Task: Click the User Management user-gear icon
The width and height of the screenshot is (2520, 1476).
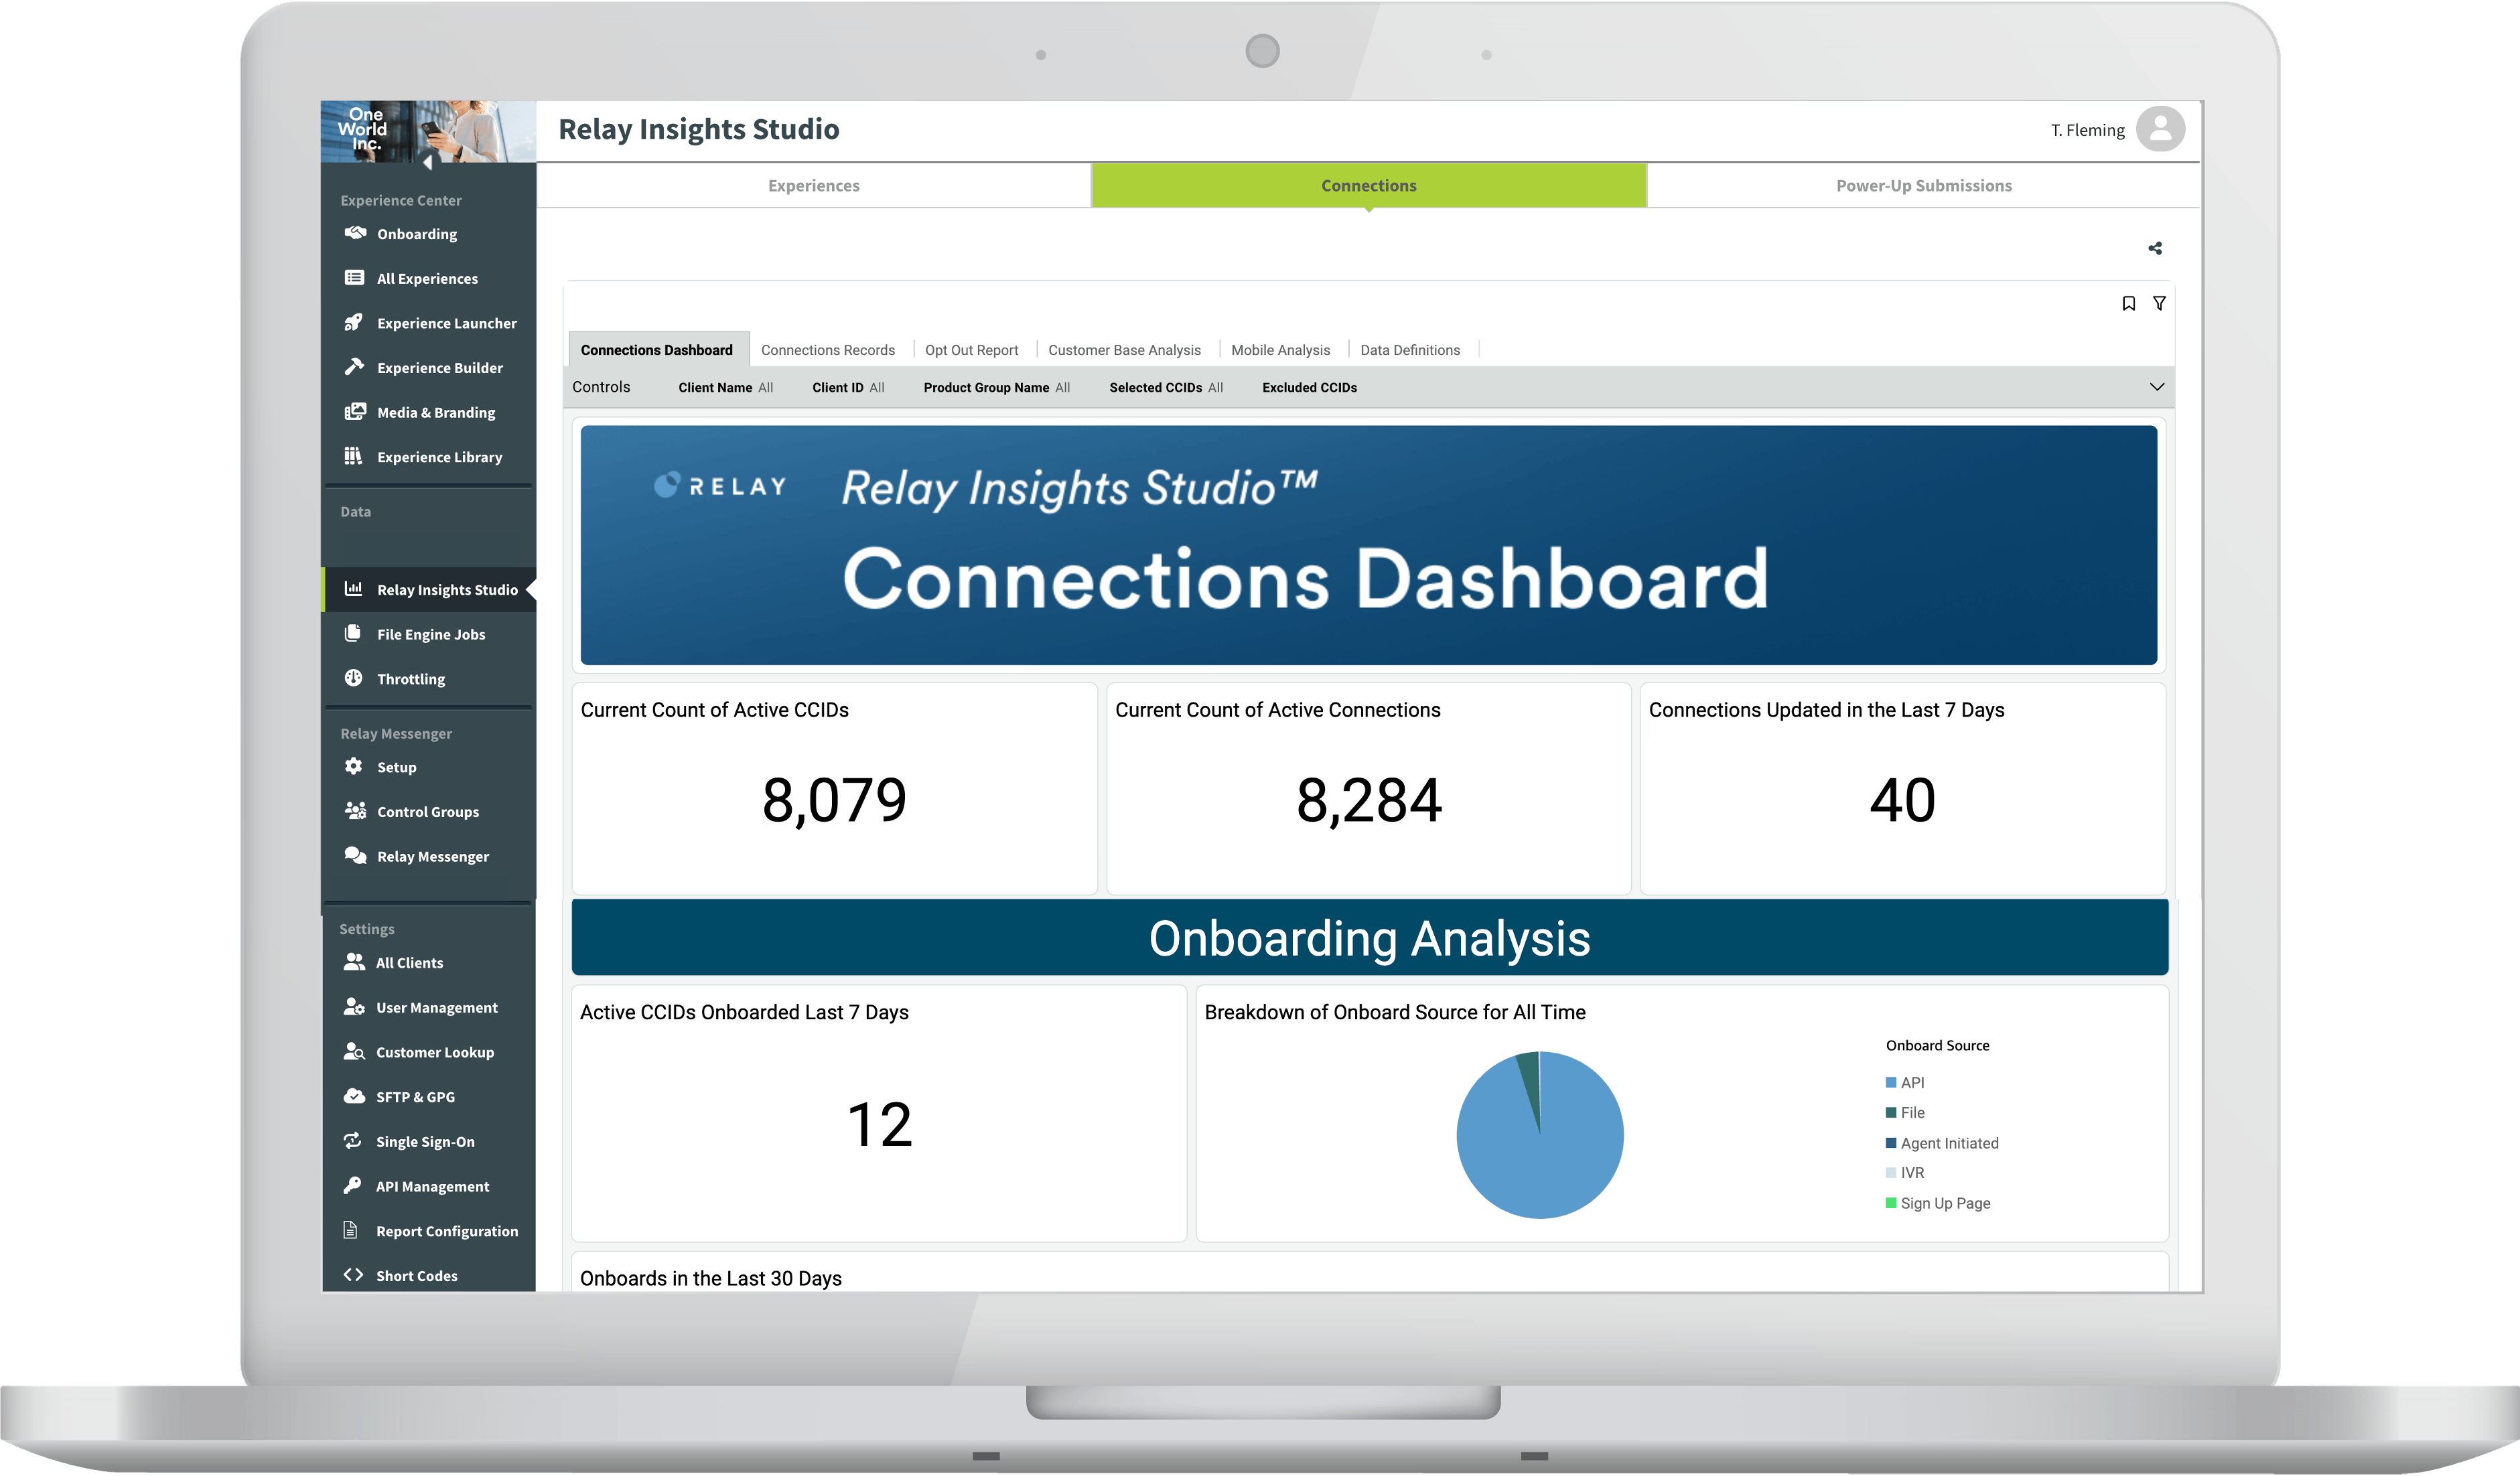Action: point(354,1007)
